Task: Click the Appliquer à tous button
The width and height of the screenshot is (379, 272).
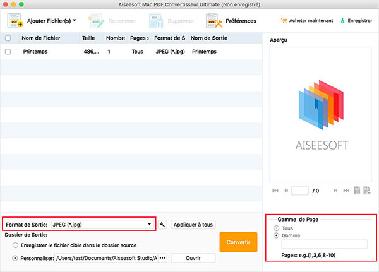Action: click(193, 224)
